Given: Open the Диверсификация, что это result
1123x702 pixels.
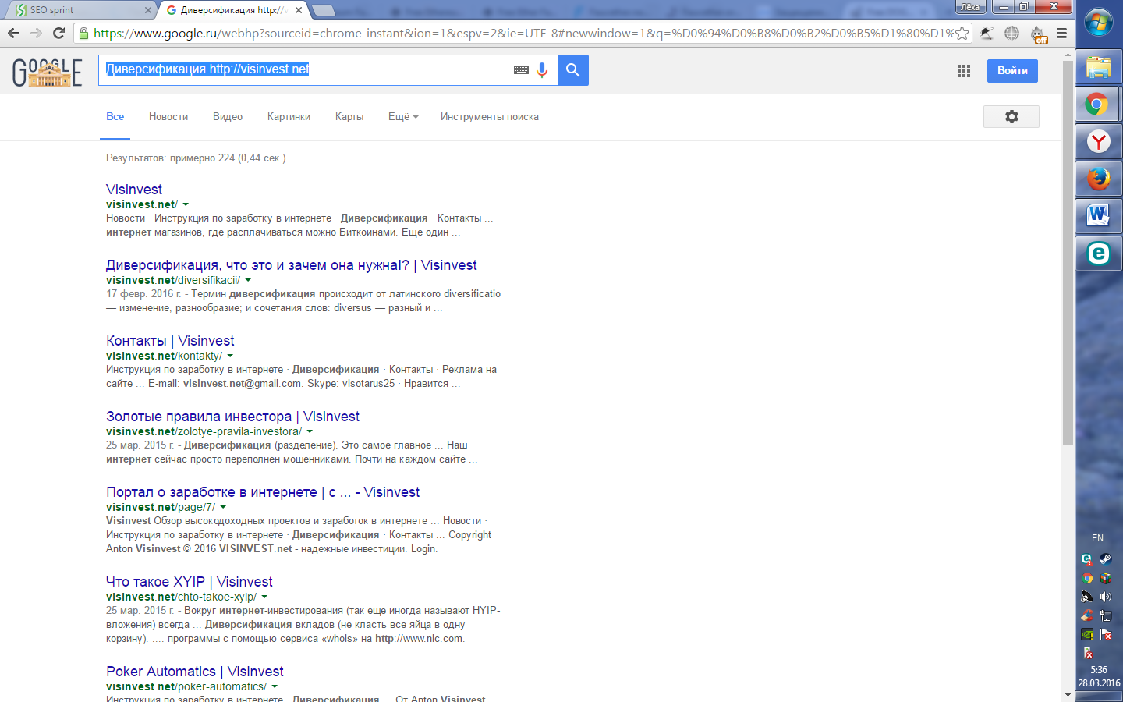Looking at the screenshot, I should 292,265.
